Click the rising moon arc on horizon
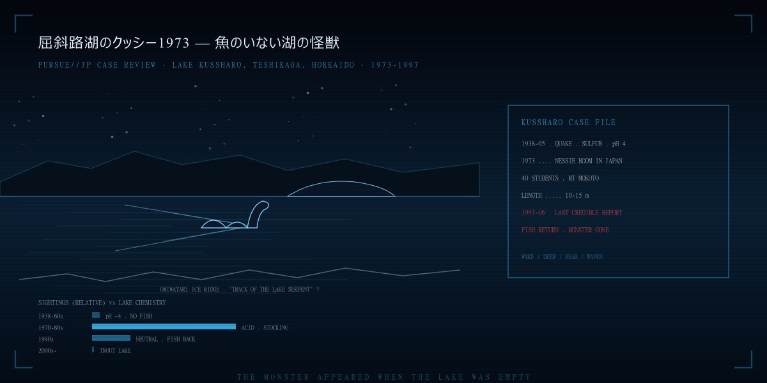This screenshot has height=383, width=767. click(341, 189)
